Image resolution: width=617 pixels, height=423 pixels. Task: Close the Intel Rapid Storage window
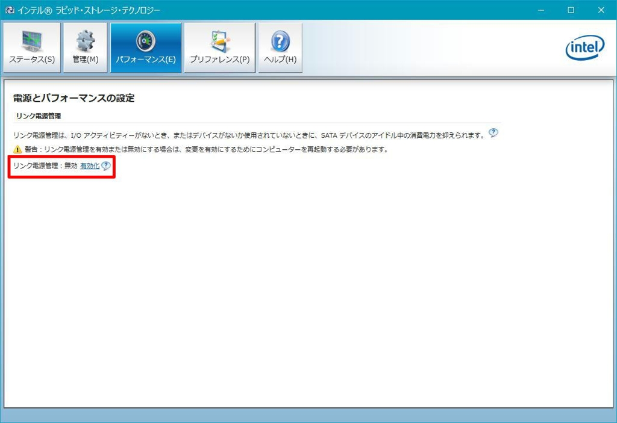601,10
